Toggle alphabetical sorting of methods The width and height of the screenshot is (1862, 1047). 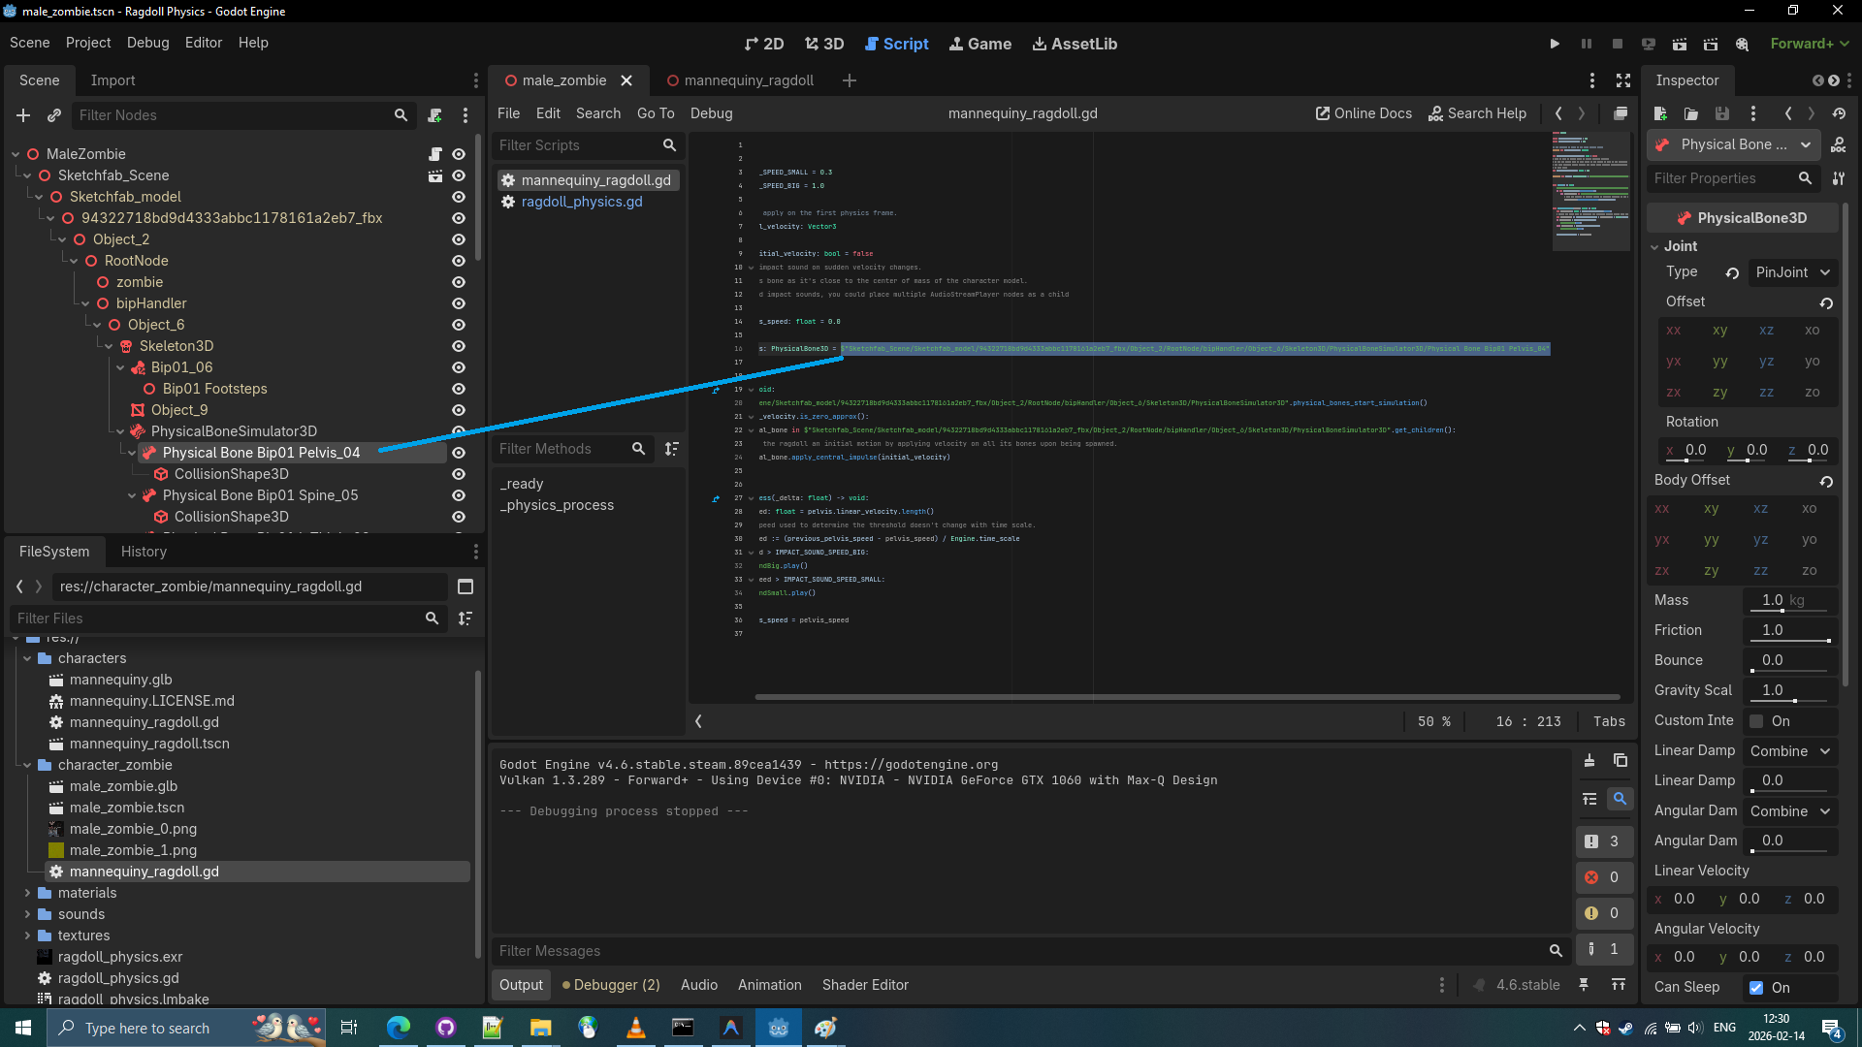click(671, 449)
